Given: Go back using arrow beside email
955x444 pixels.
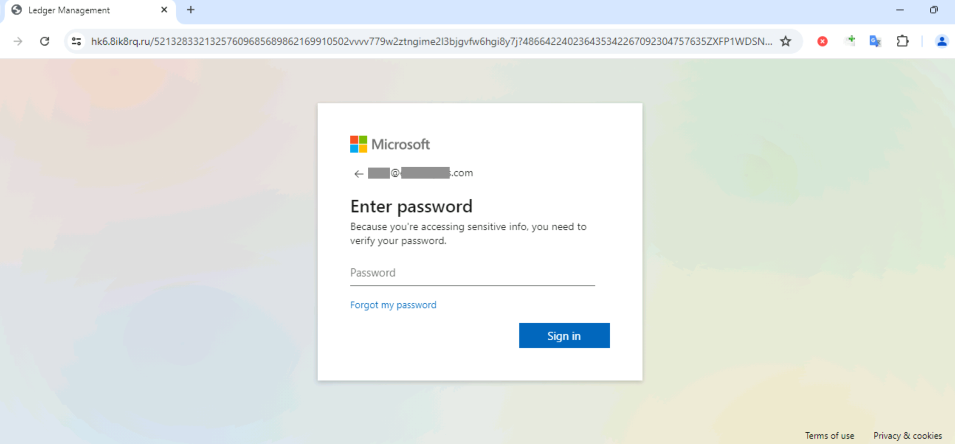Looking at the screenshot, I should click(x=358, y=174).
